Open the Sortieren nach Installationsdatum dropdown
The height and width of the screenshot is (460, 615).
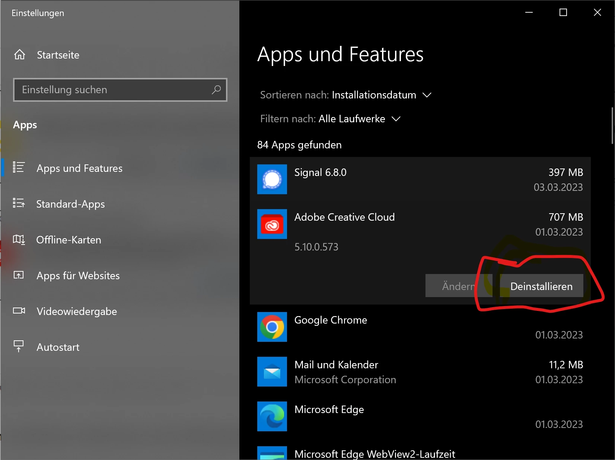click(345, 95)
